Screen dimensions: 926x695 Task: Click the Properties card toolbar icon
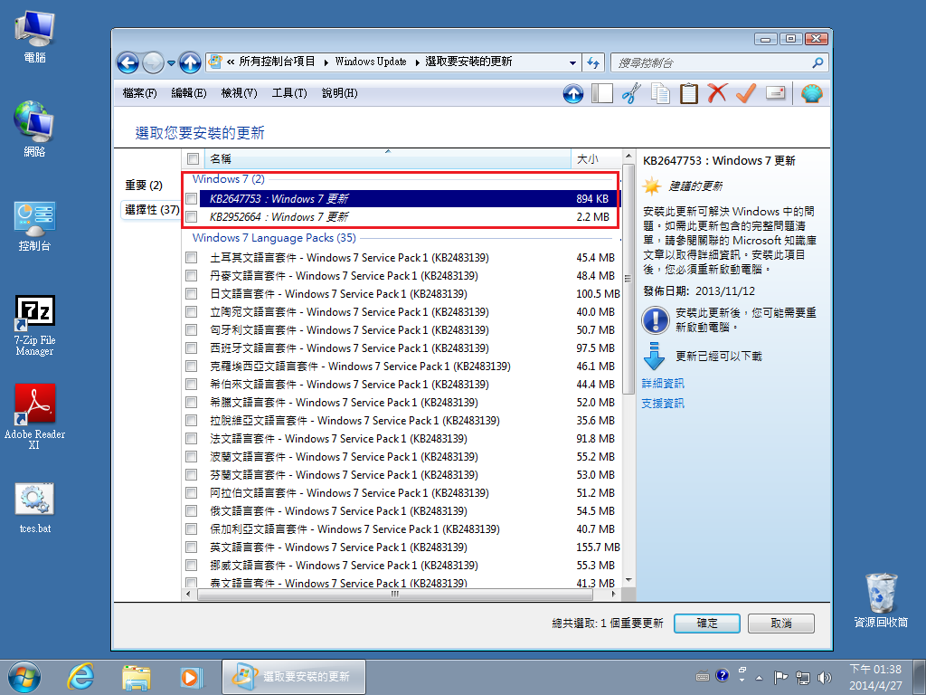[x=775, y=93]
